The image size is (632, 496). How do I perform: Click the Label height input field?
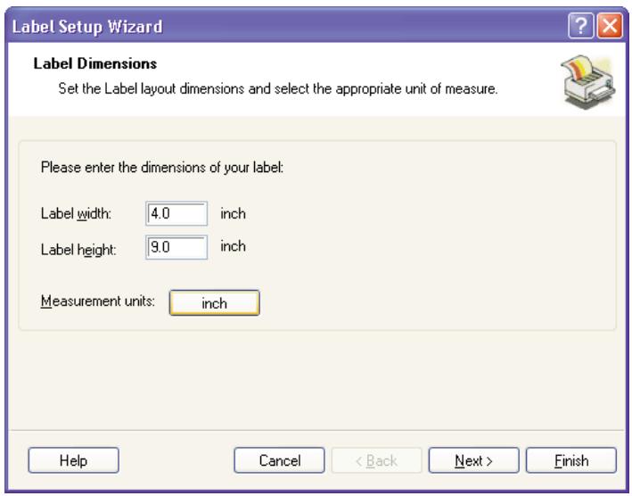(x=176, y=247)
